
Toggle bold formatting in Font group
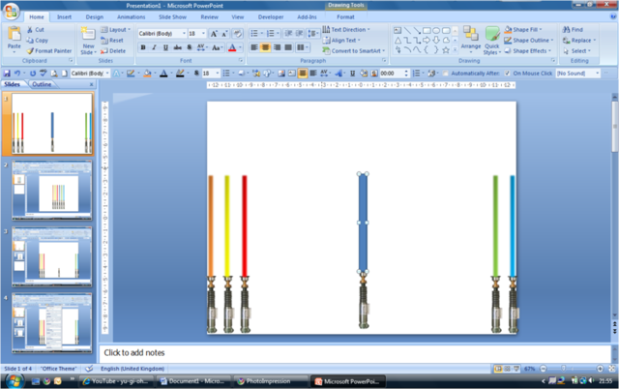[x=142, y=46]
